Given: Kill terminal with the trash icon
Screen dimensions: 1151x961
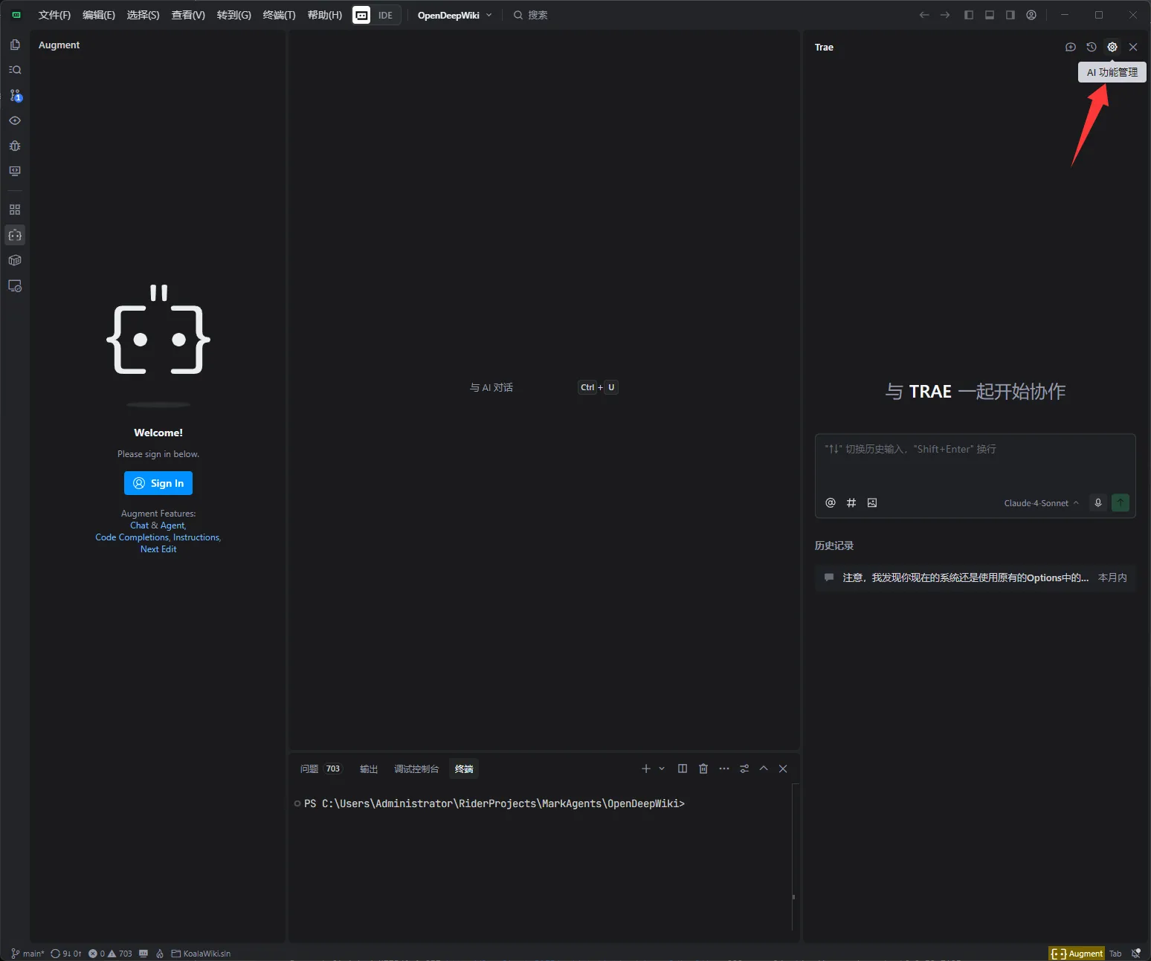Looking at the screenshot, I should (x=703, y=769).
